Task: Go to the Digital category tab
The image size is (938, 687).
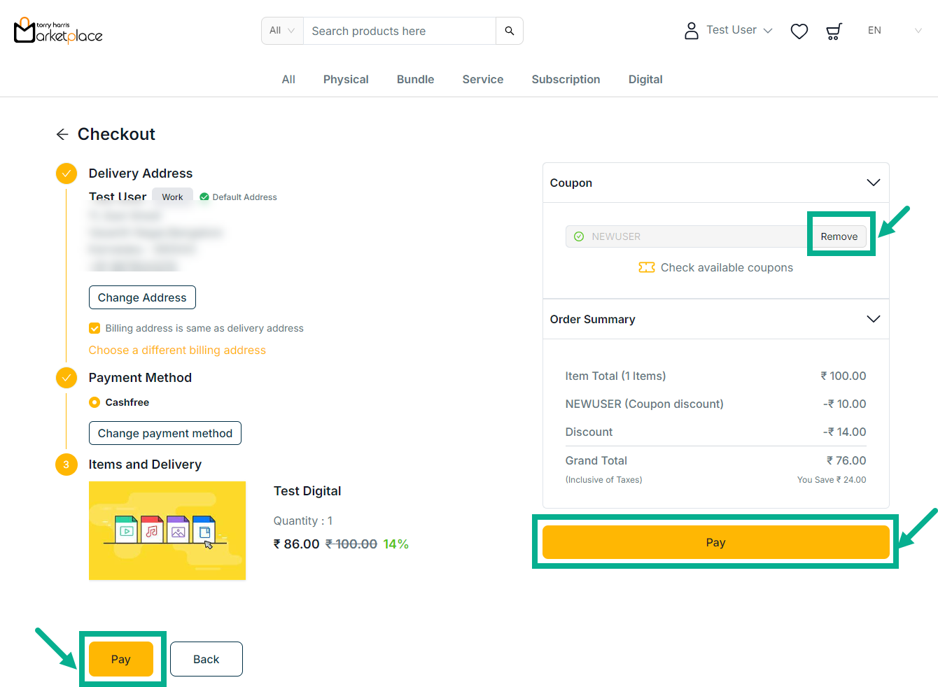Action: pos(645,80)
